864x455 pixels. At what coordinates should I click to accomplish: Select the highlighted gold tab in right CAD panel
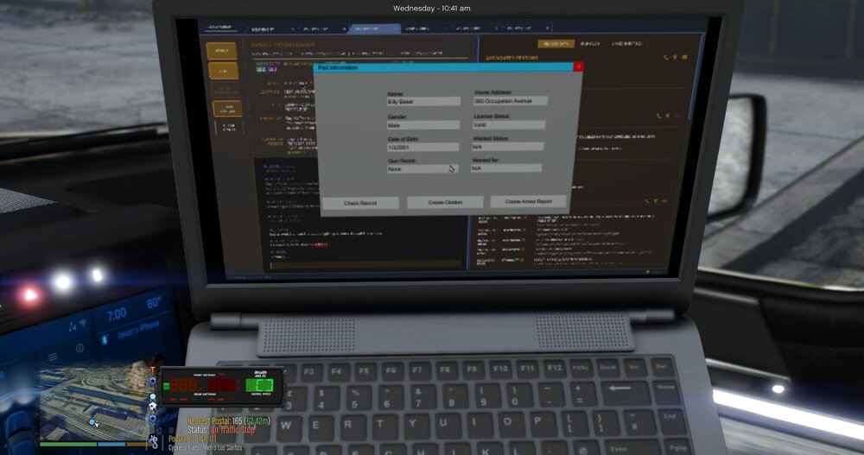(556, 43)
